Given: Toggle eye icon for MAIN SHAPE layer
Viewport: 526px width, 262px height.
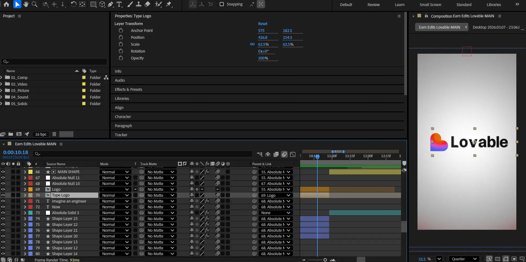Looking at the screenshot, I should pos(3,172).
